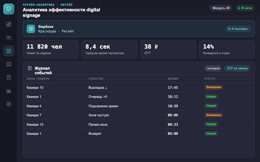This screenshot has width=260, height=162.
Task: Click the 2–4 тыс/мес badge
Action: 238,29
